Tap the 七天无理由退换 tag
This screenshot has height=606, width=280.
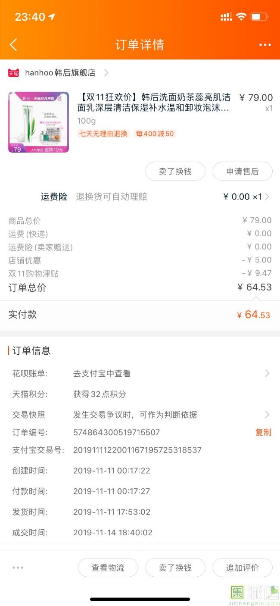[x=103, y=134]
